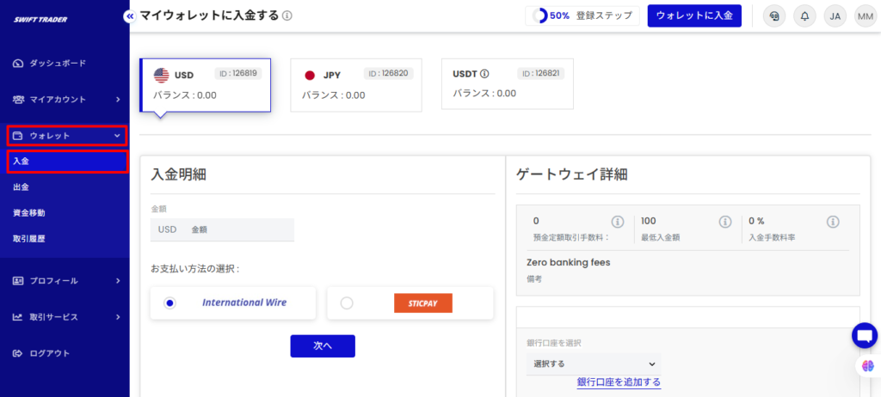Click the STICPAY logo
Screen dimensions: 881x397
pyautogui.click(x=423, y=303)
